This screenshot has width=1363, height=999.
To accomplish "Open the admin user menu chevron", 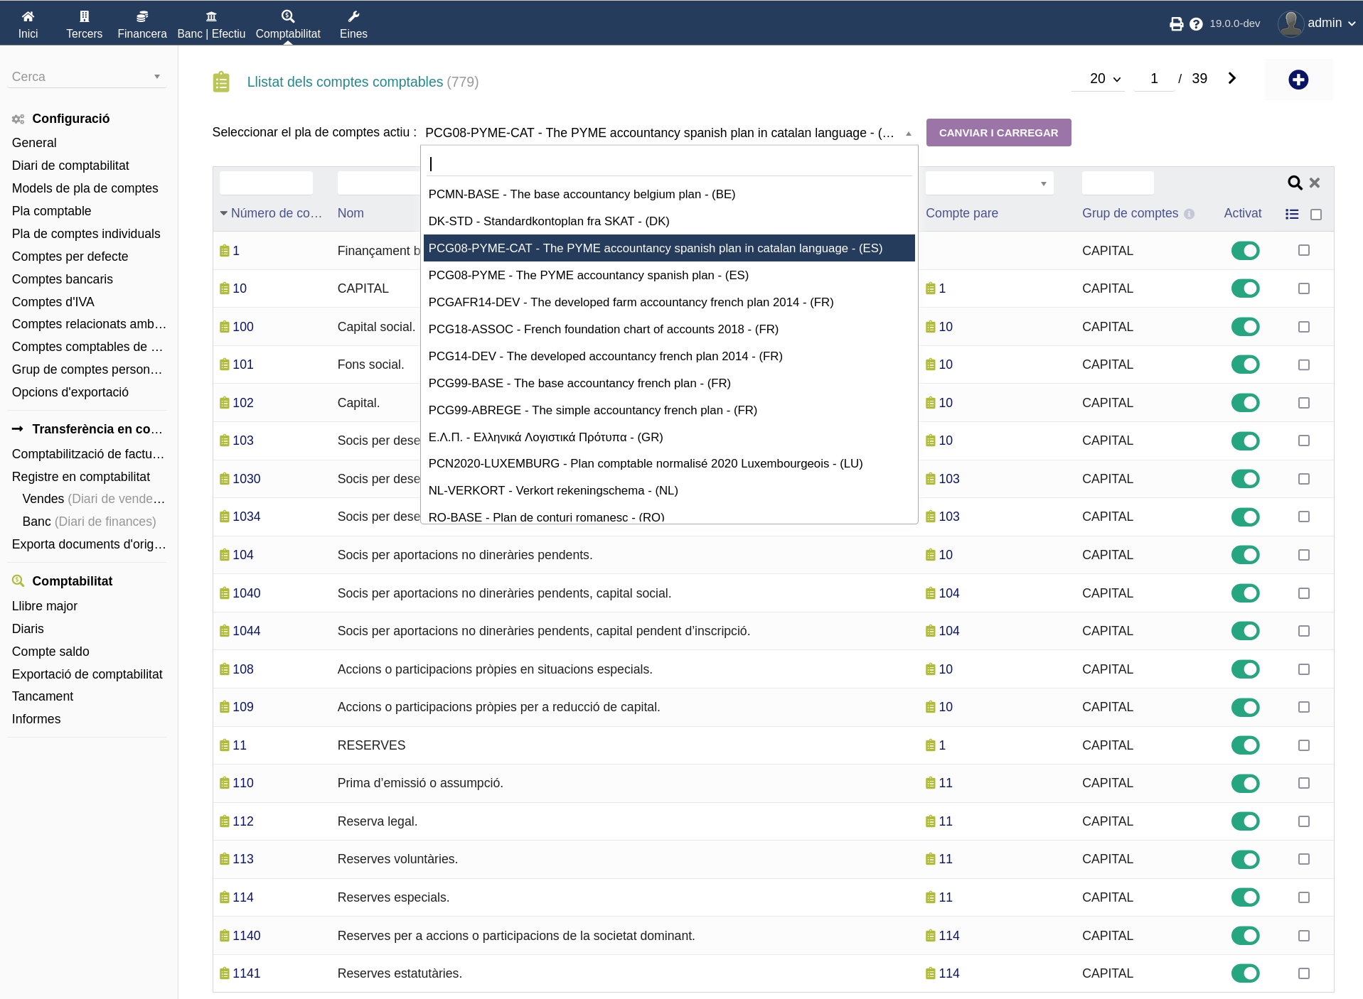I will (1352, 23).
